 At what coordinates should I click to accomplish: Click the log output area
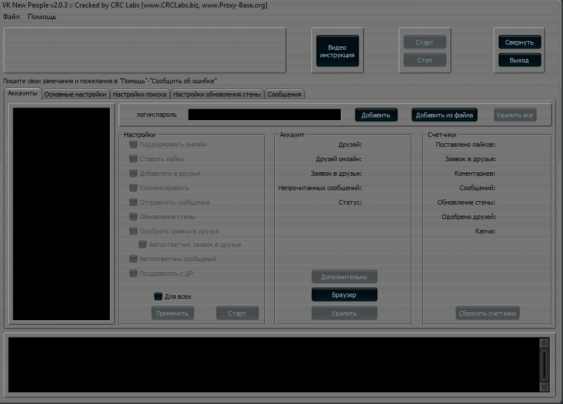[274, 365]
